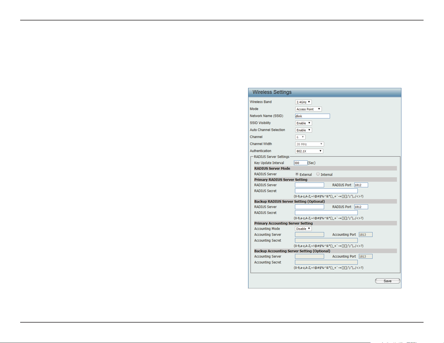The image size is (444, 343).
Task: Click the Backup Accounting Server Setting (Optional) heading
Action: [x=292, y=251]
